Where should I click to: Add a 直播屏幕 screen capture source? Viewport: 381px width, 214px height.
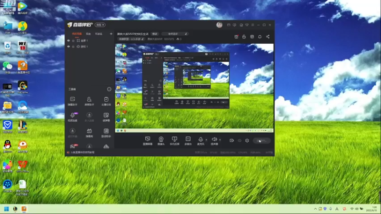coord(148,140)
